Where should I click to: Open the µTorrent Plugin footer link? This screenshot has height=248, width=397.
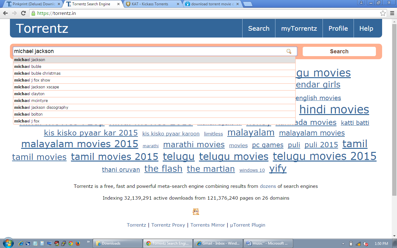(248, 225)
